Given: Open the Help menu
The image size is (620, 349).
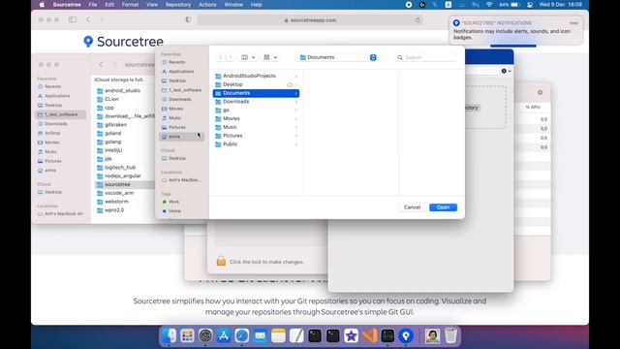Looking at the screenshot, I should (x=256, y=5).
